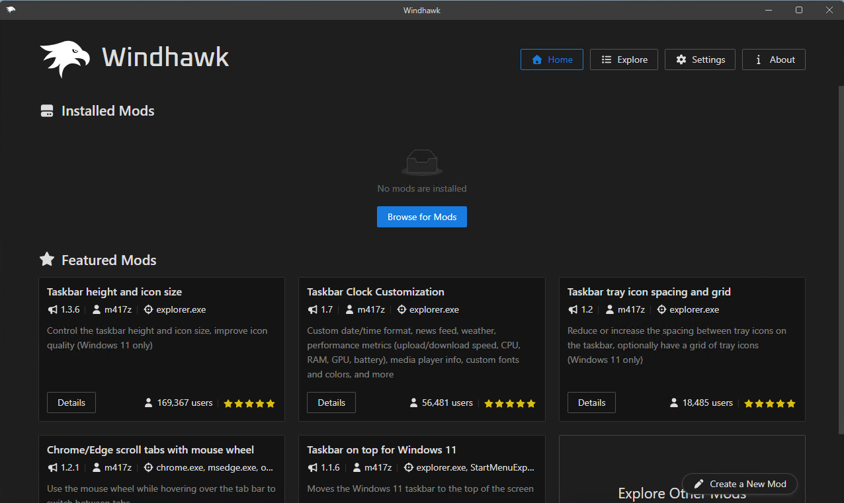Screen dimensions: 844x503
Task: Click the Create a New Mod button
Action: [x=739, y=484]
